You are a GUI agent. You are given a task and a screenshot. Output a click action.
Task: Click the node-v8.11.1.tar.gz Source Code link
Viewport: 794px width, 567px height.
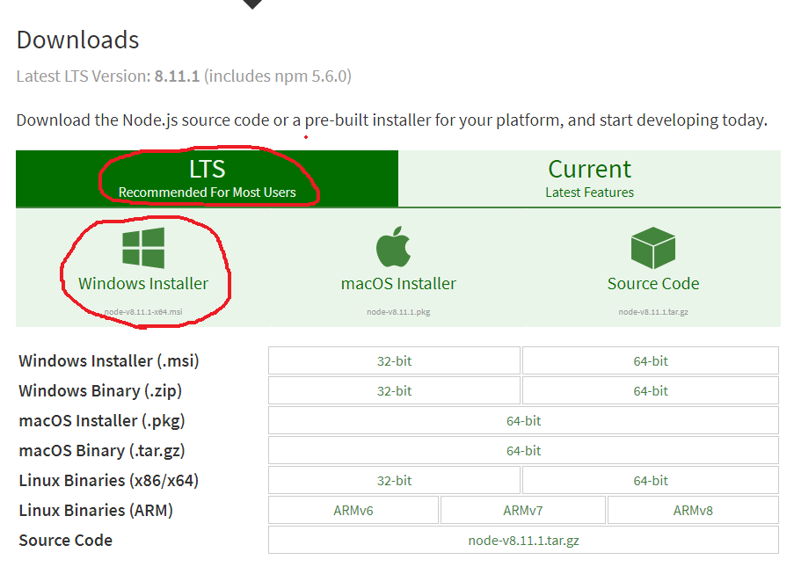522,540
